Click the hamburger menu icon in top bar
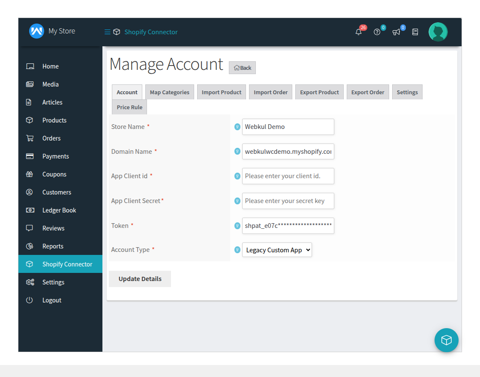The height and width of the screenshot is (377, 480). pos(106,31)
